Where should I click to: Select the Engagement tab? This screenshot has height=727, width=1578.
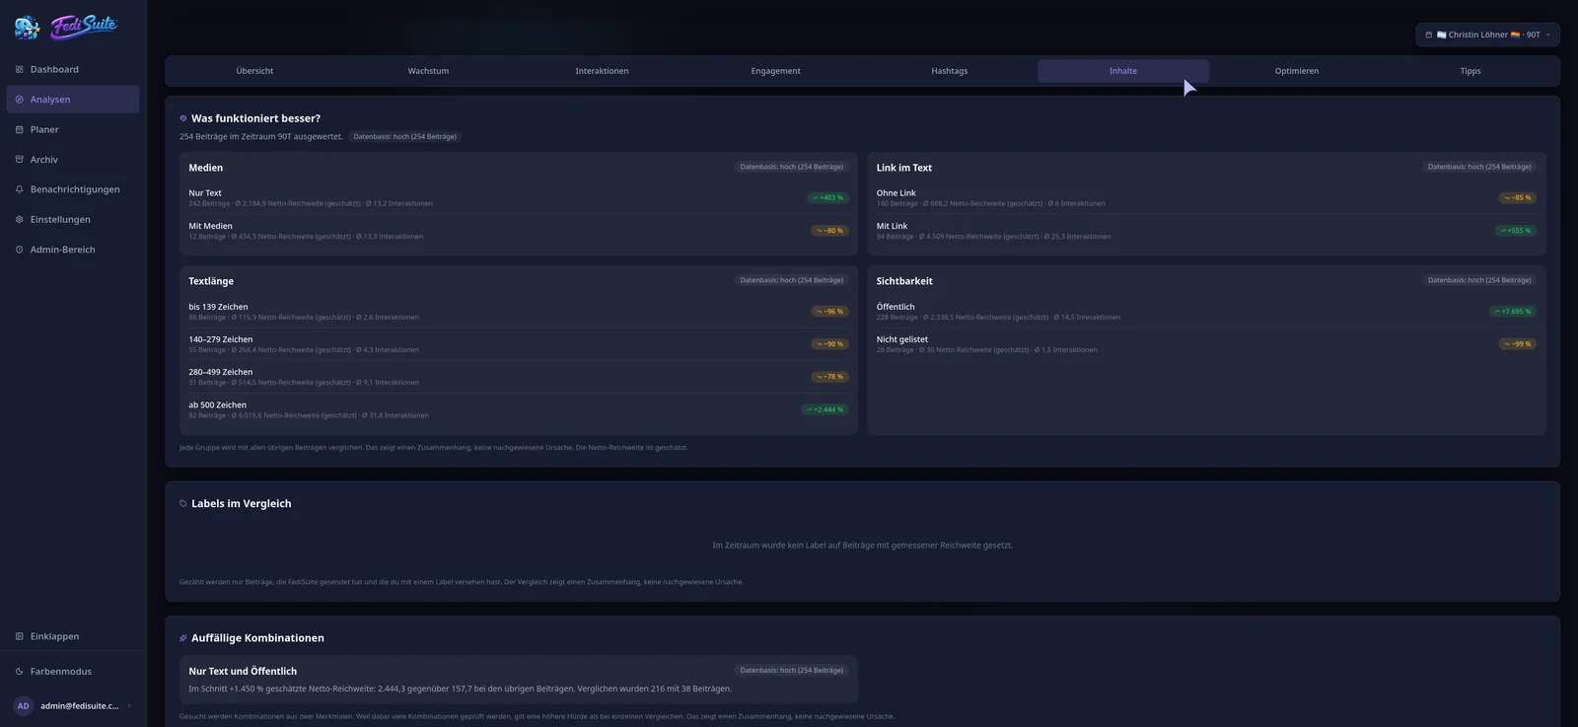775,71
